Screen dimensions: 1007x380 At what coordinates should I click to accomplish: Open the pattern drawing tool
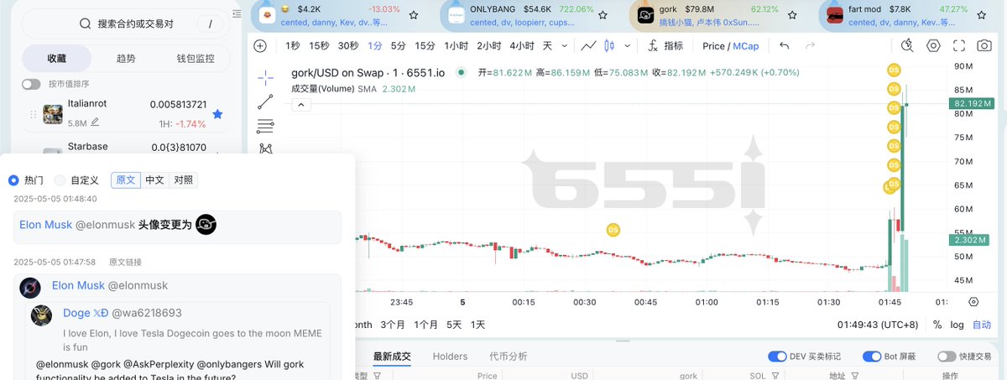click(x=265, y=148)
